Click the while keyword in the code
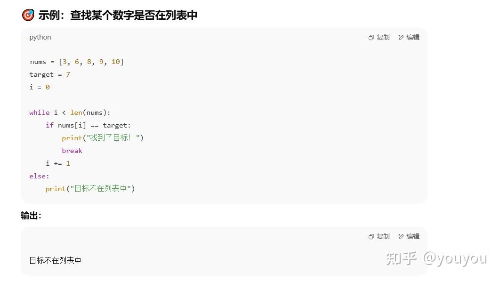 [39, 112]
